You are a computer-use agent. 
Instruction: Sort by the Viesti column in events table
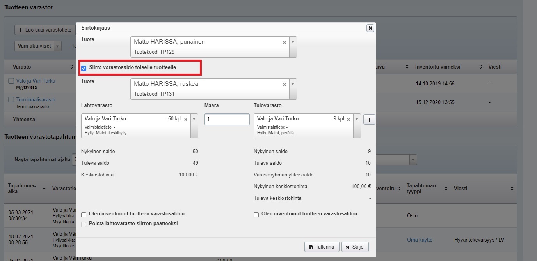[x=512, y=189]
